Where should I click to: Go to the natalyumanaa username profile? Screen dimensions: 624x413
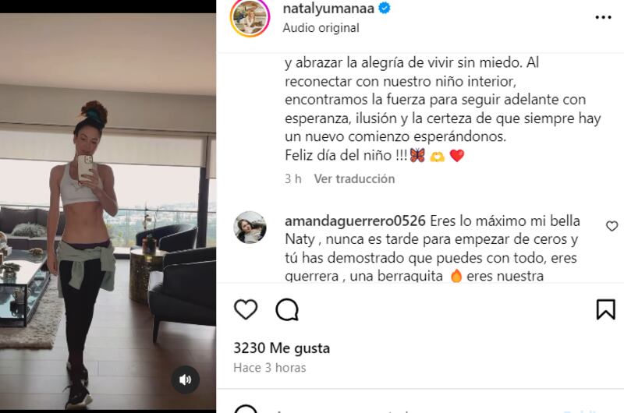pyautogui.click(x=328, y=9)
